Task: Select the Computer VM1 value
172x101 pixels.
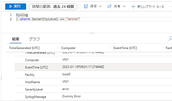Action: click(66, 60)
